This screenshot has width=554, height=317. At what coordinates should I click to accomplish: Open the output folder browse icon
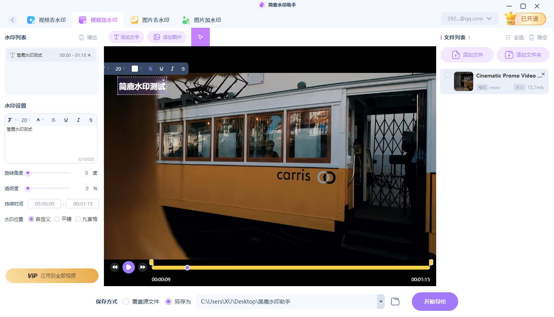point(395,302)
